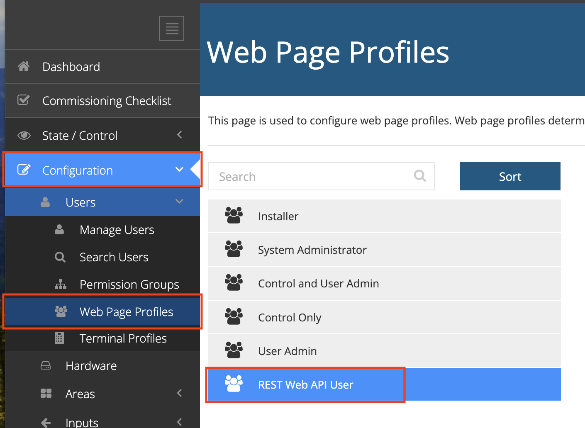Click the Terminal Profiles keypad icon
The width and height of the screenshot is (585, 428).
[59, 338]
